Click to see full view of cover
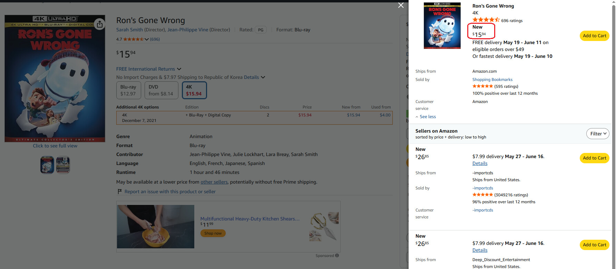Image resolution: width=616 pixels, height=269 pixels. (x=55, y=146)
